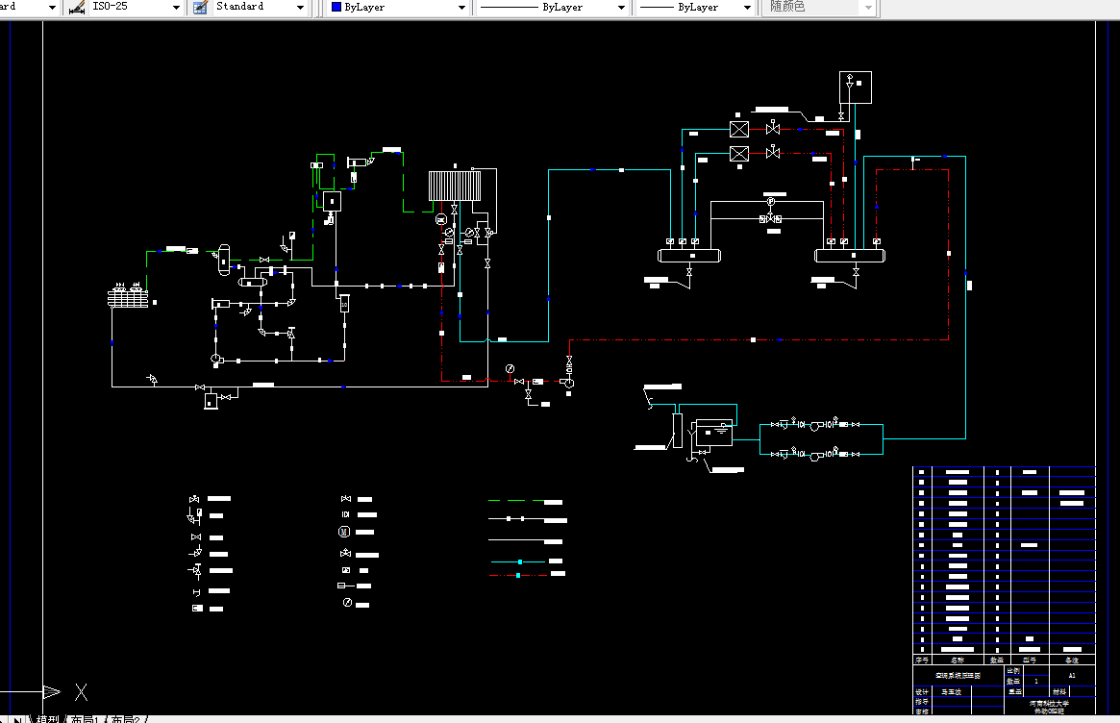Switch to the 布局1 layout tab
Viewport: 1120px width, 723px height.
85,719
